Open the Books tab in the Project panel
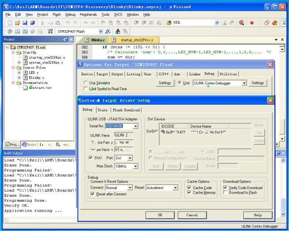 point(29,144)
